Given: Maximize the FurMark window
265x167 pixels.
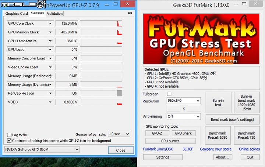Looking at the screenshot, I should [x=244, y=4].
